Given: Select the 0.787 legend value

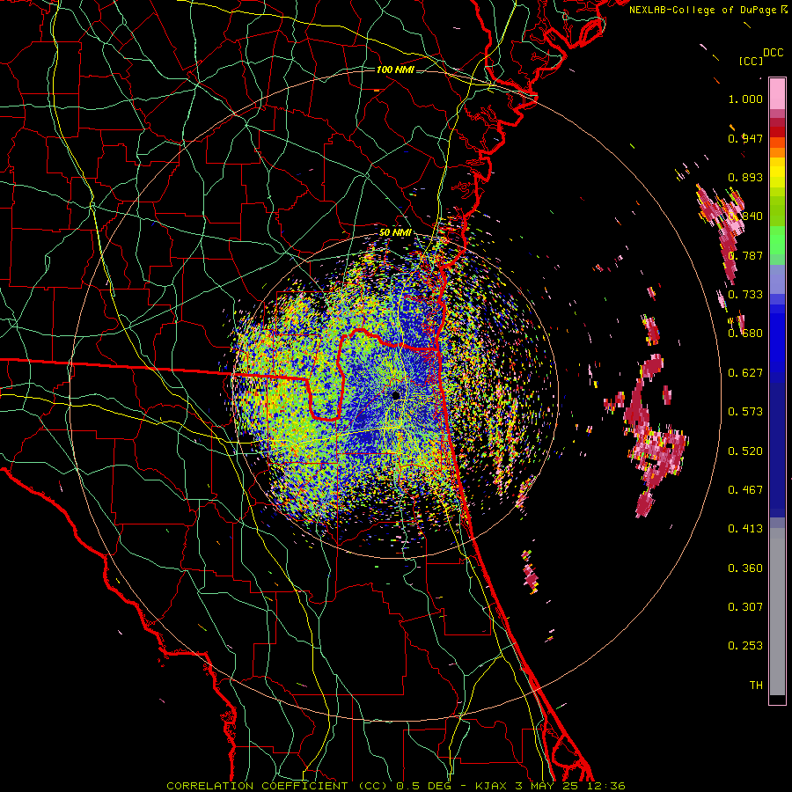Looking at the screenshot, I should [x=745, y=255].
